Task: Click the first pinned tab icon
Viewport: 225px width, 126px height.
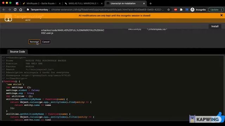Action: tap(17, 3)
